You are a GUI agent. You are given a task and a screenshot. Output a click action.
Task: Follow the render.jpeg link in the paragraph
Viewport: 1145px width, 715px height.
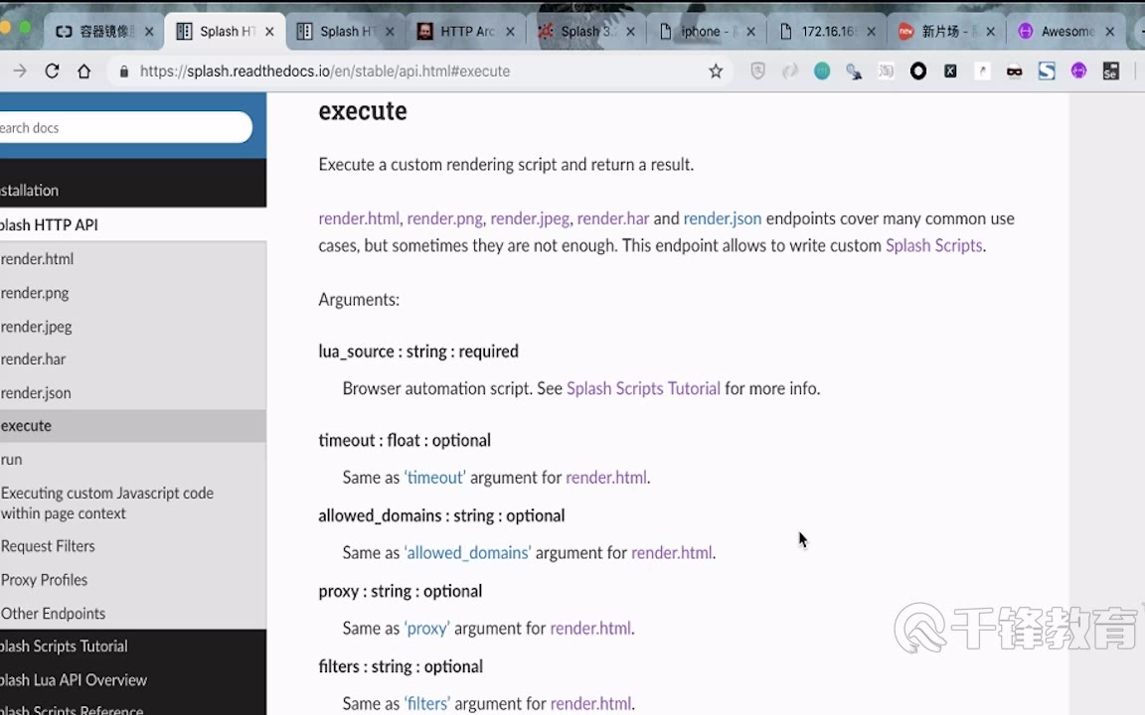point(530,218)
